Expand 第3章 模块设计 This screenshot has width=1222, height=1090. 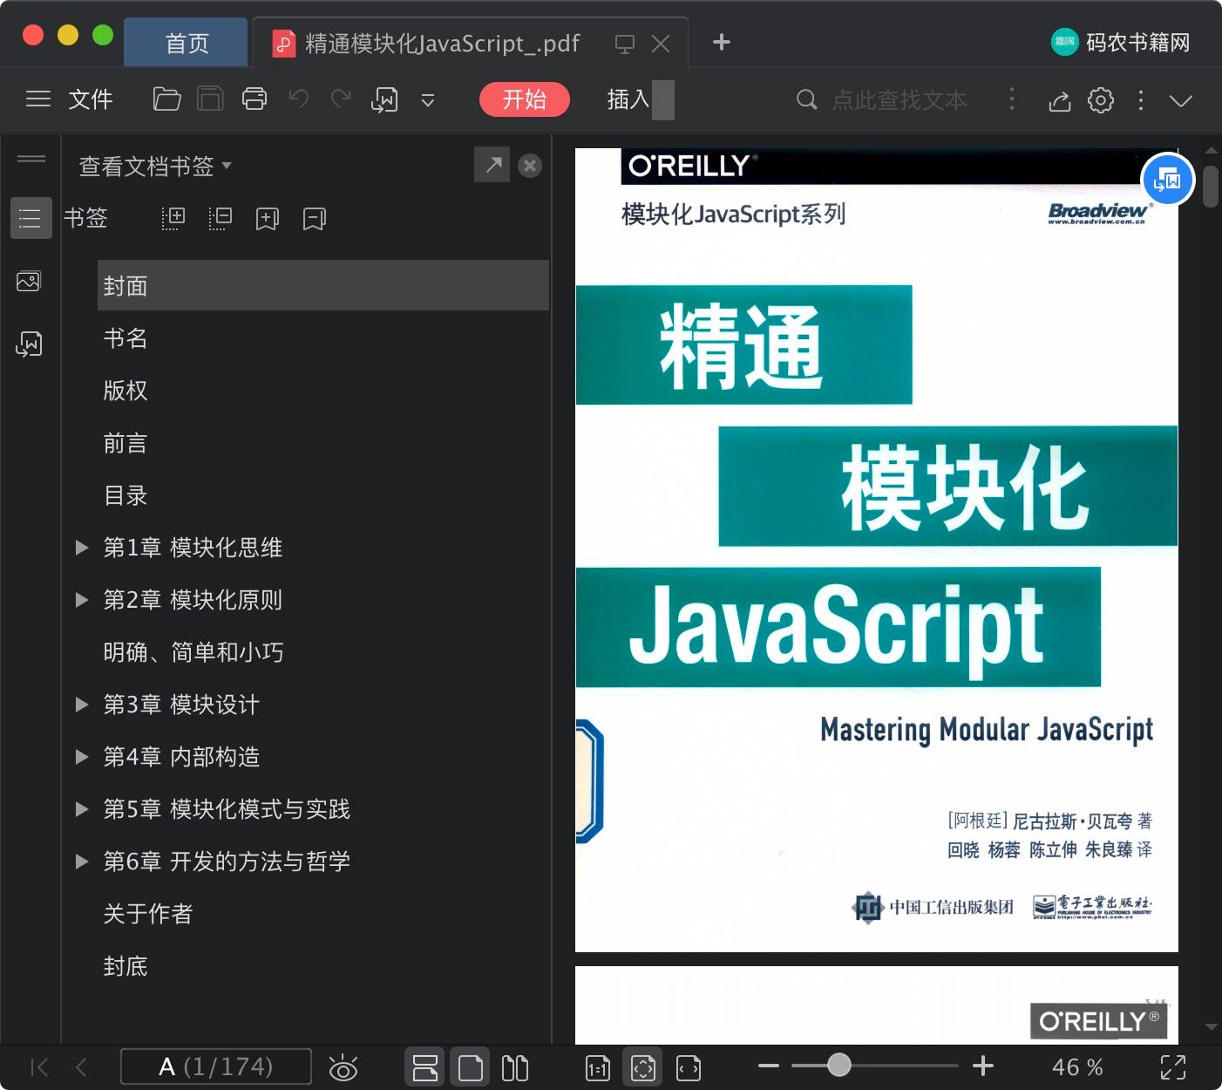pos(82,705)
